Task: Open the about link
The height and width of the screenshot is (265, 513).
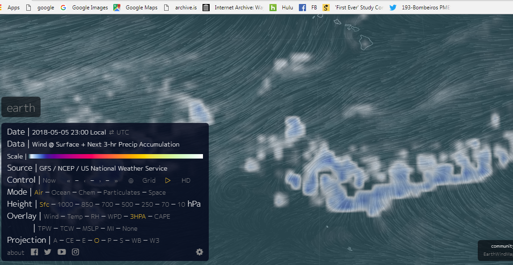Action: click(x=16, y=253)
